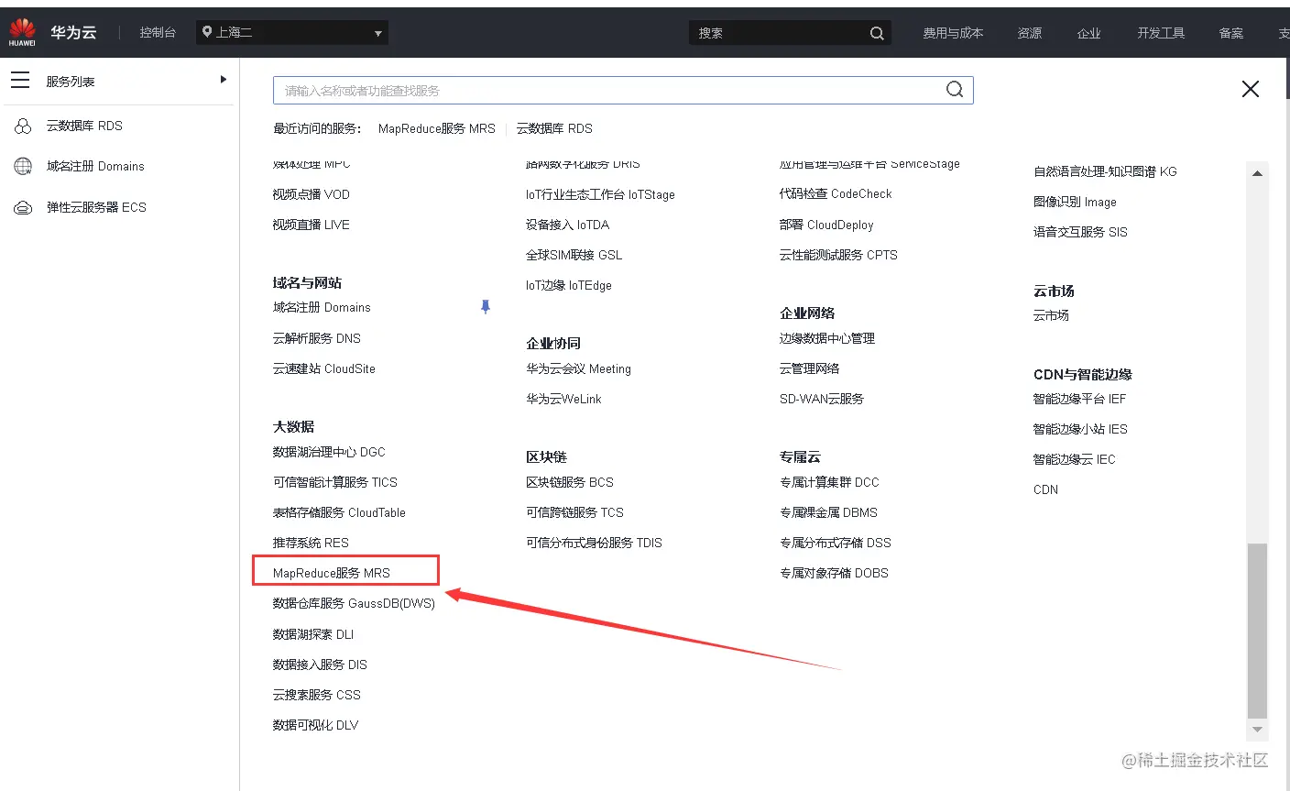Open 数据湖治理中心 DGC
The height and width of the screenshot is (791, 1290).
pyautogui.click(x=329, y=452)
